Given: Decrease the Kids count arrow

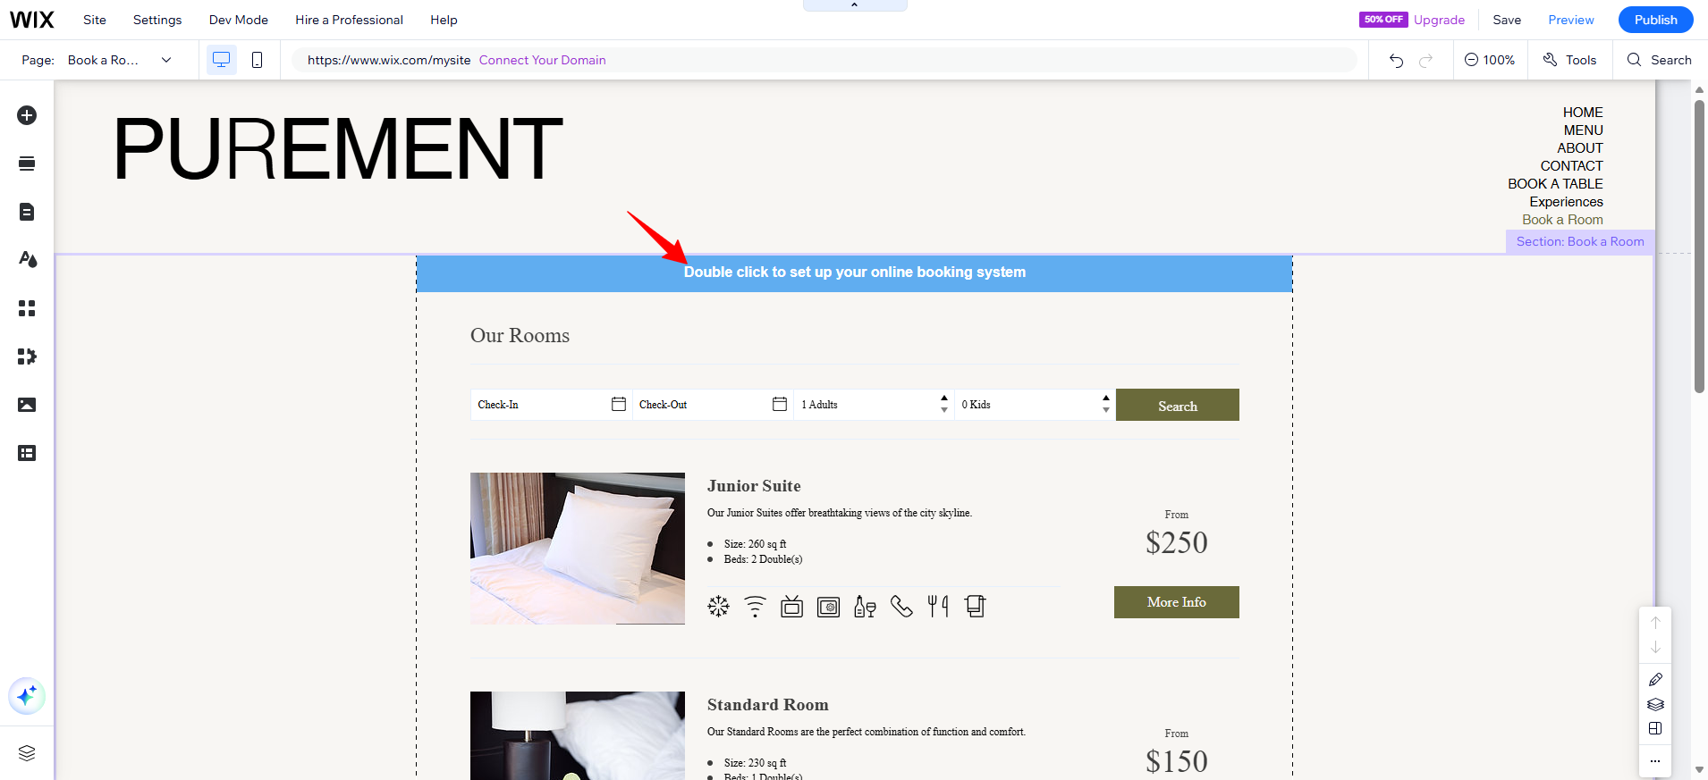Looking at the screenshot, I should coord(1106,410).
